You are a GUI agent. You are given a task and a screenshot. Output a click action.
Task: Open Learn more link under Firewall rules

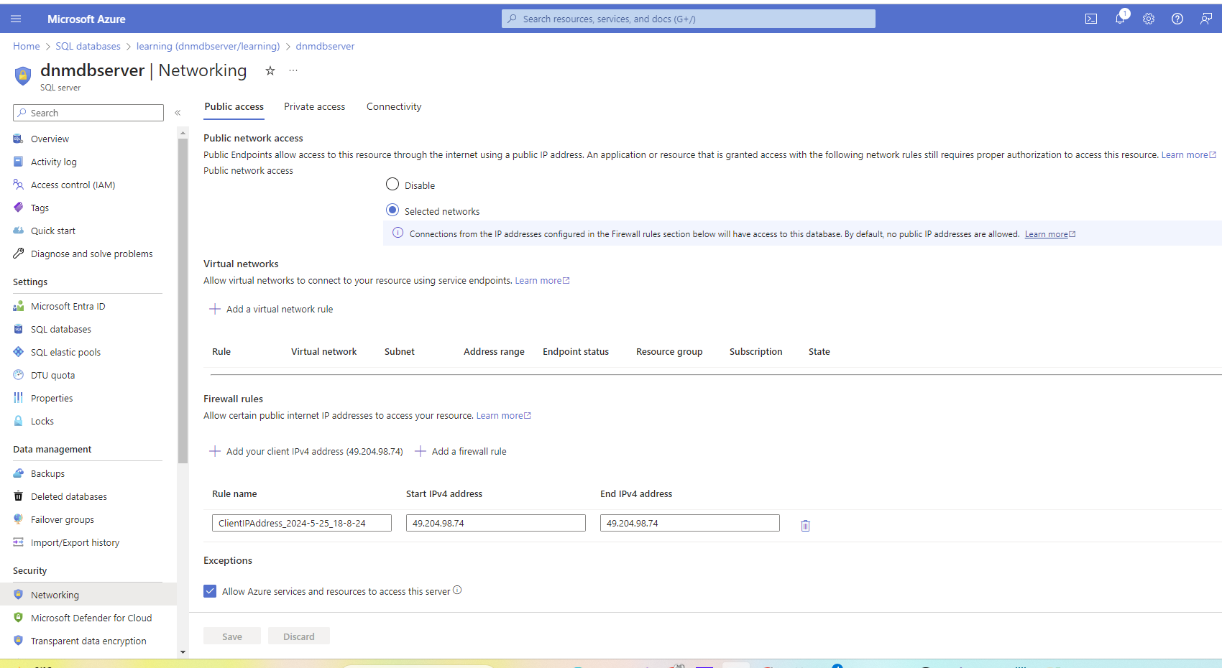click(x=503, y=415)
